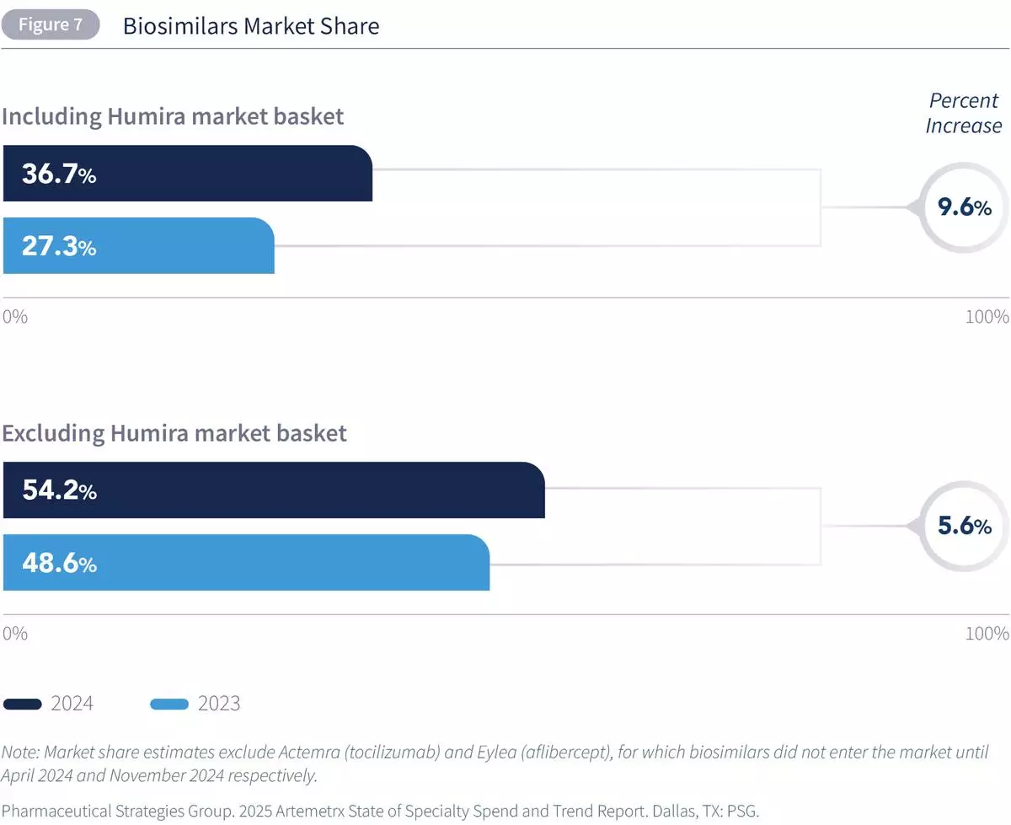Click the 54.2% dark navy bar
The image size is (1011, 825).
coord(274,490)
